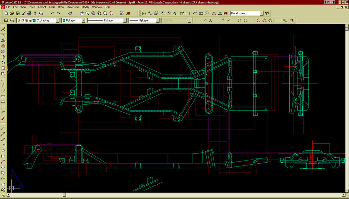Image resolution: width=349 pixels, height=199 pixels.
Task: Open the ByColor plot style dropdown
Action: pos(190,20)
